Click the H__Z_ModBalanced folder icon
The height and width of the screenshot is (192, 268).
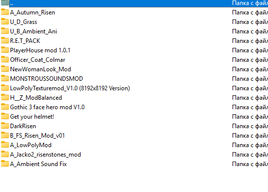pyautogui.click(x=5, y=98)
